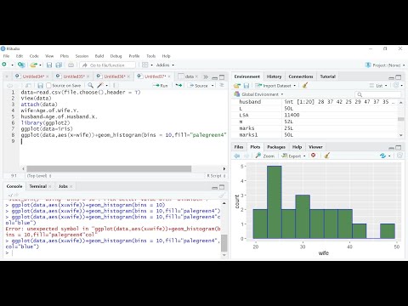Image resolution: width=408 pixels, height=306 pixels.
Task: Open the File menu
Action: (6, 56)
